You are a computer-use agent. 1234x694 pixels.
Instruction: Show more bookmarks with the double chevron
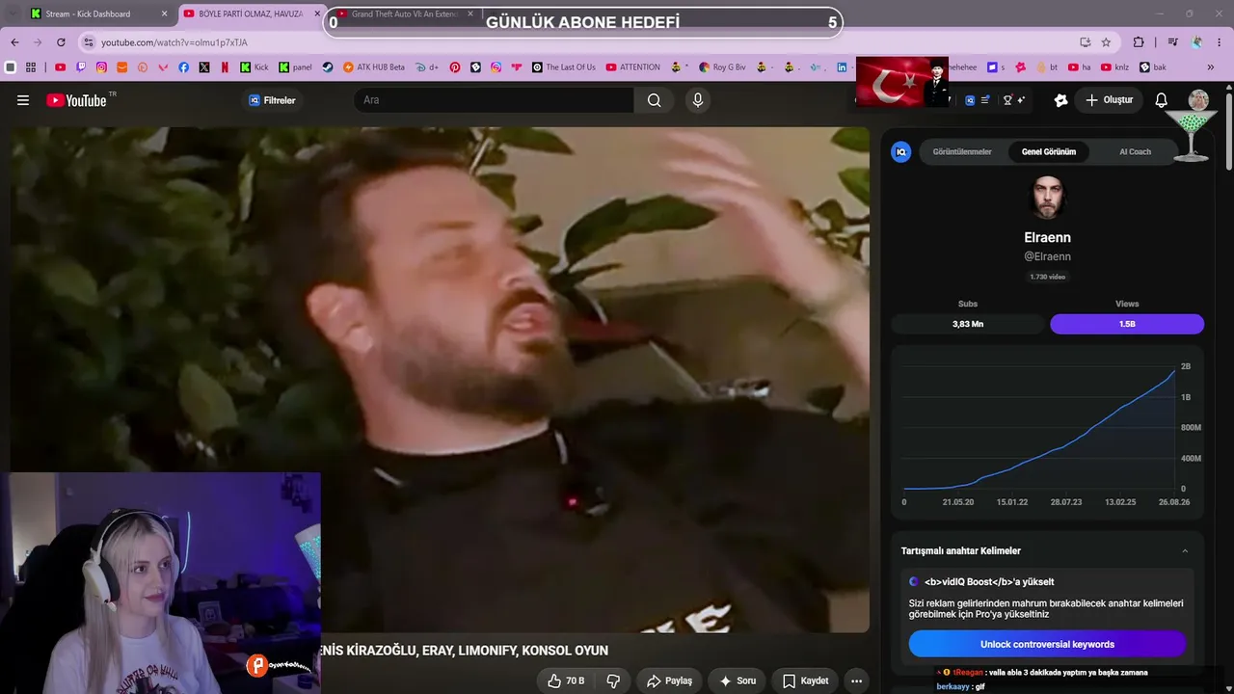(1211, 67)
